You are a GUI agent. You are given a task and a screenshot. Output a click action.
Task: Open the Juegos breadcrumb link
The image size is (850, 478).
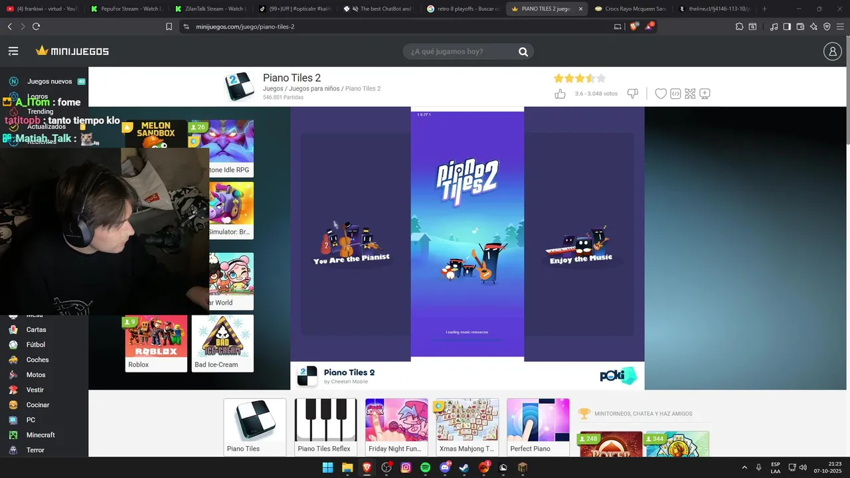(273, 88)
